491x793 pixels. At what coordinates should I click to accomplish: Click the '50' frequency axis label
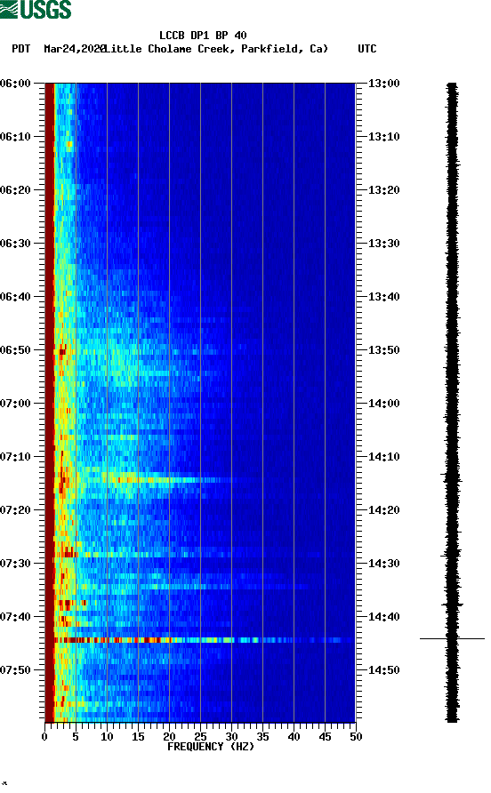[x=356, y=737]
